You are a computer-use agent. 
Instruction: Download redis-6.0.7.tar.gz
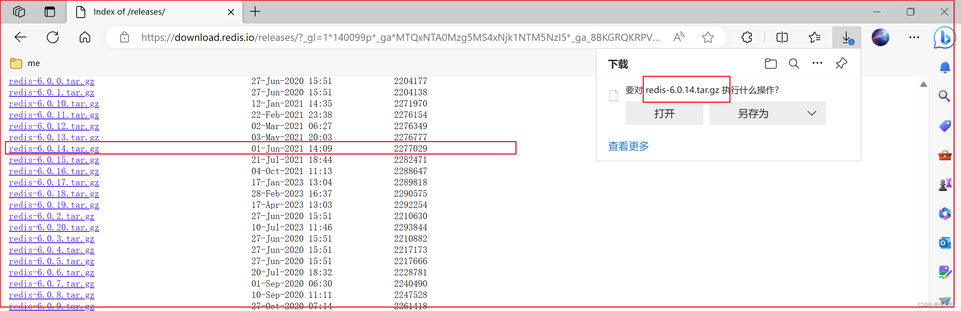click(x=51, y=284)
